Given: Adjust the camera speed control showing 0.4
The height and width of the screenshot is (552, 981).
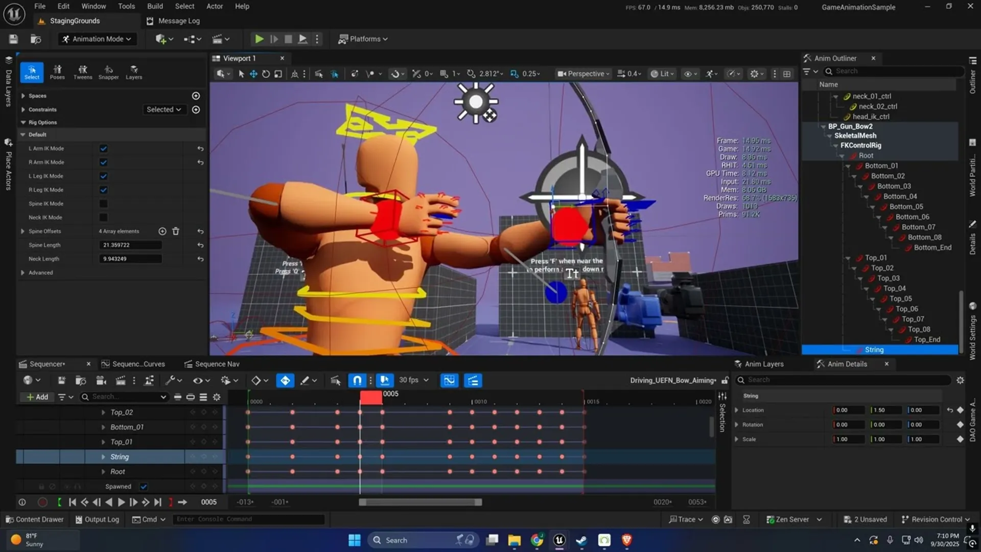Looking at the screenshot, I should tap(629, 74).
